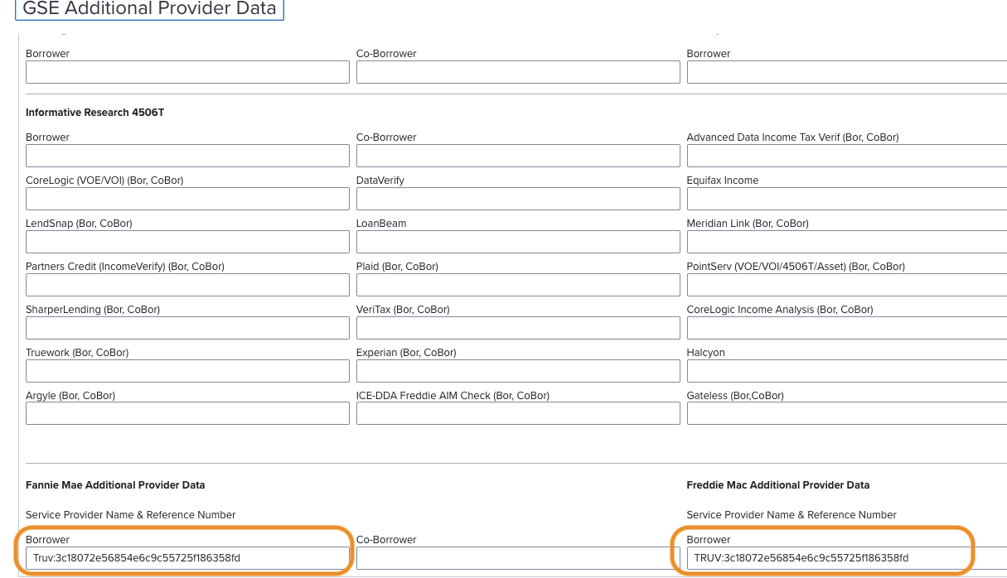The image size is (1007, 578).
Task: Click the LoanBeam label text
Action: pos(381,224)
